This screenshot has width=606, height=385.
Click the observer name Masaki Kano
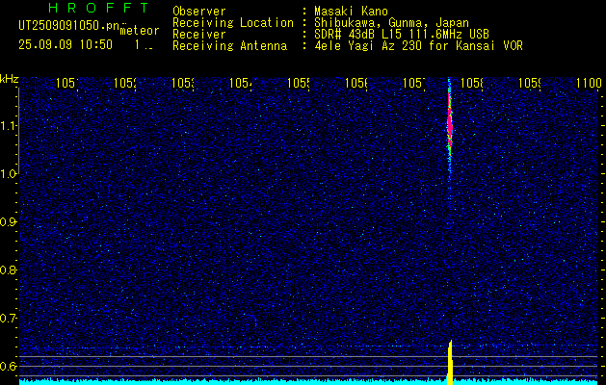[351, 11]
